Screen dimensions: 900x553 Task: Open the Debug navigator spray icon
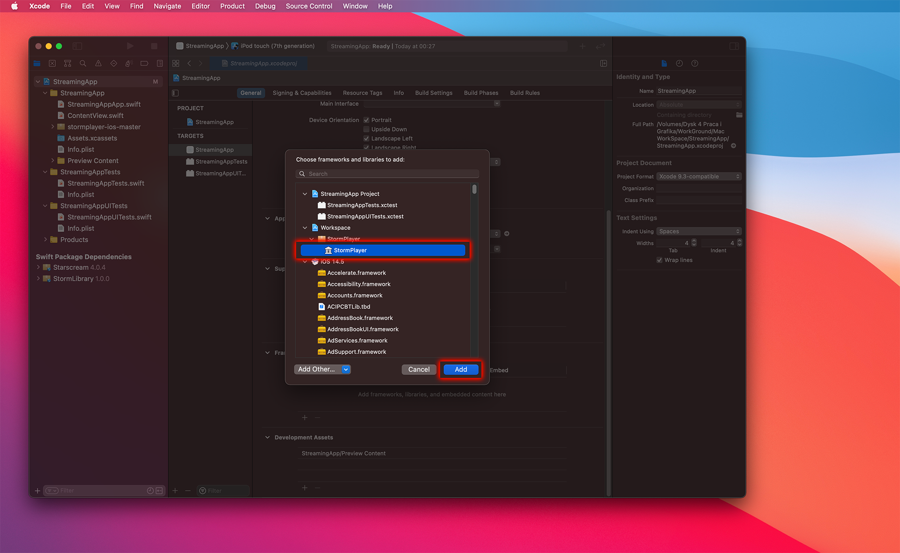129,63
